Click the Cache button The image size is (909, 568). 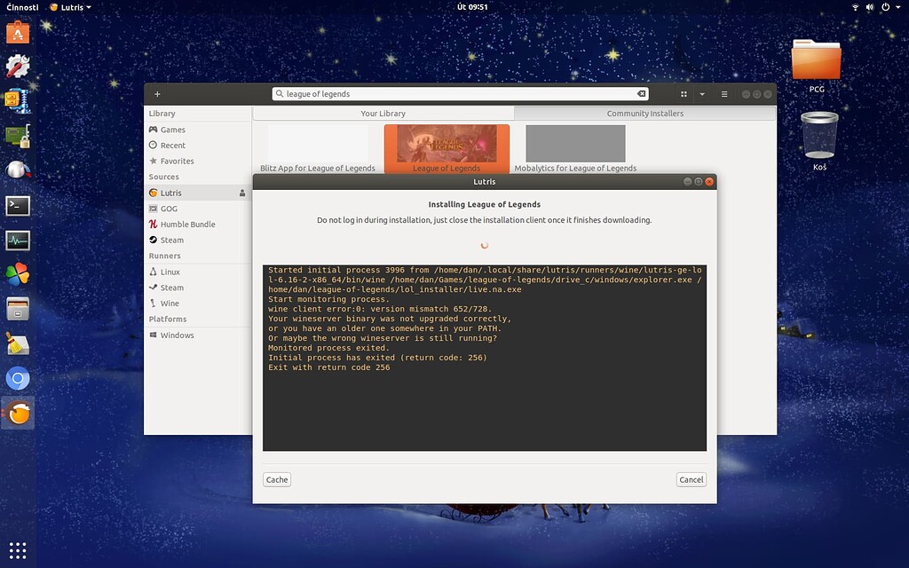tap(277, 479)
